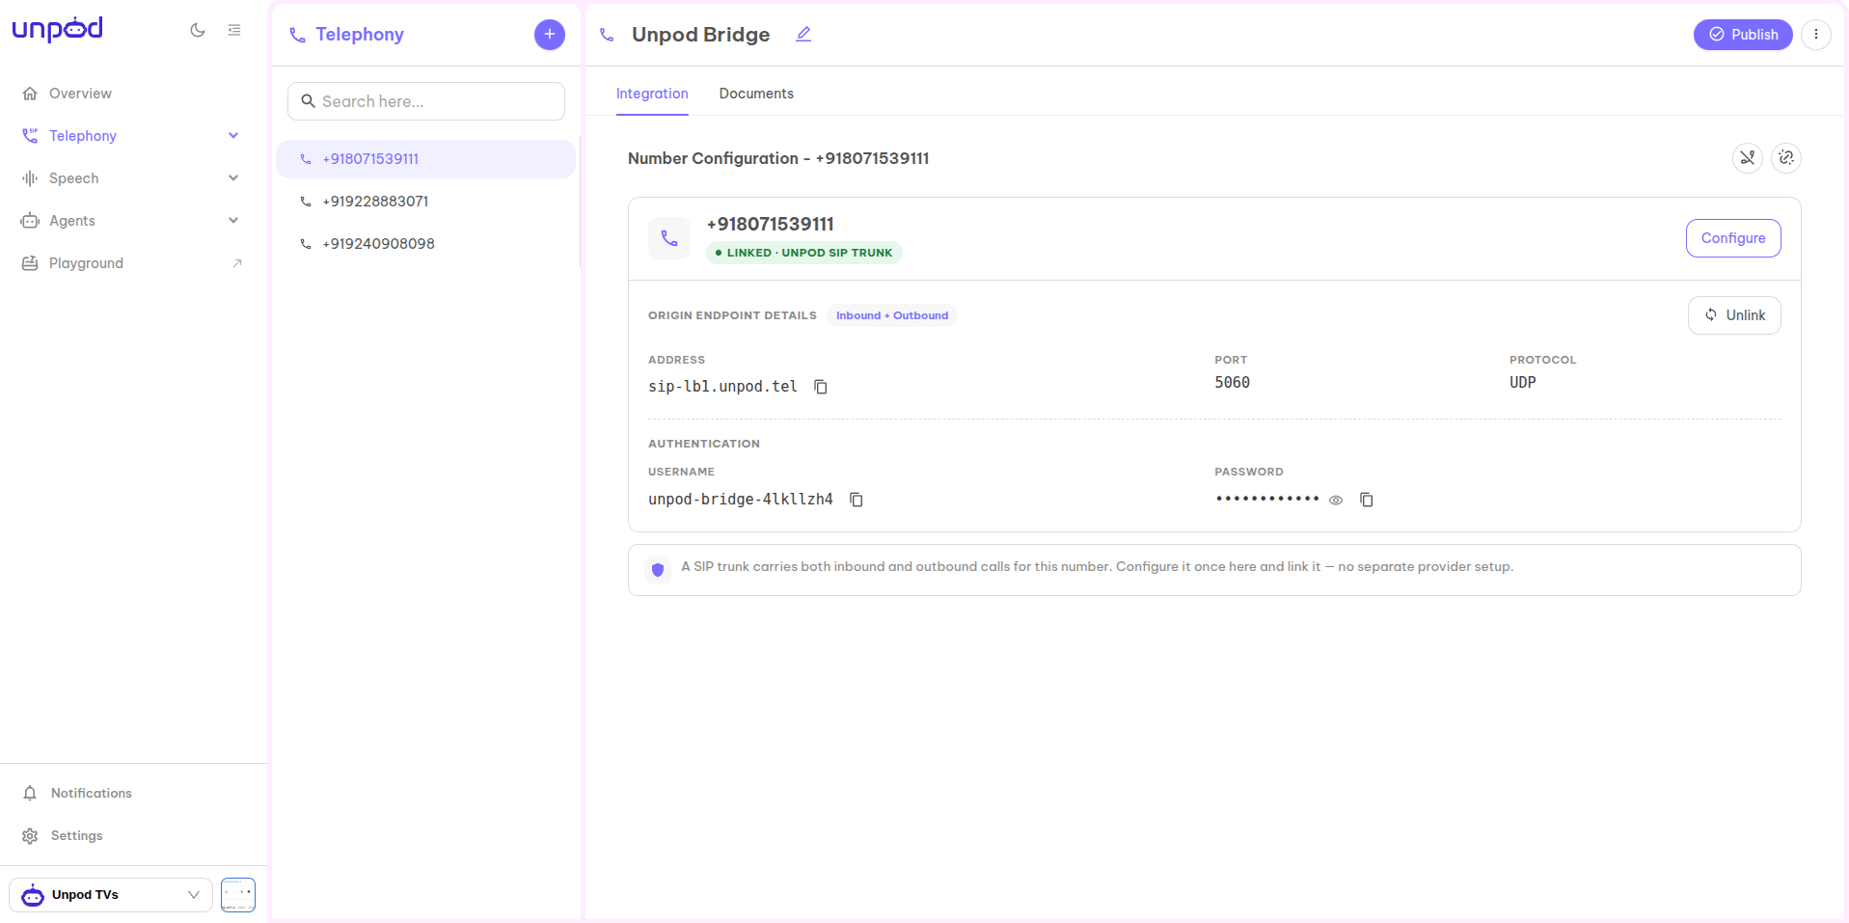1849x923 pixels.
Task: Expand the Speech sidebar chevron
Action: [x=233, y=178]
